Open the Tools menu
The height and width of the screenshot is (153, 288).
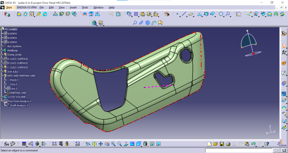(x=85, y=8)
